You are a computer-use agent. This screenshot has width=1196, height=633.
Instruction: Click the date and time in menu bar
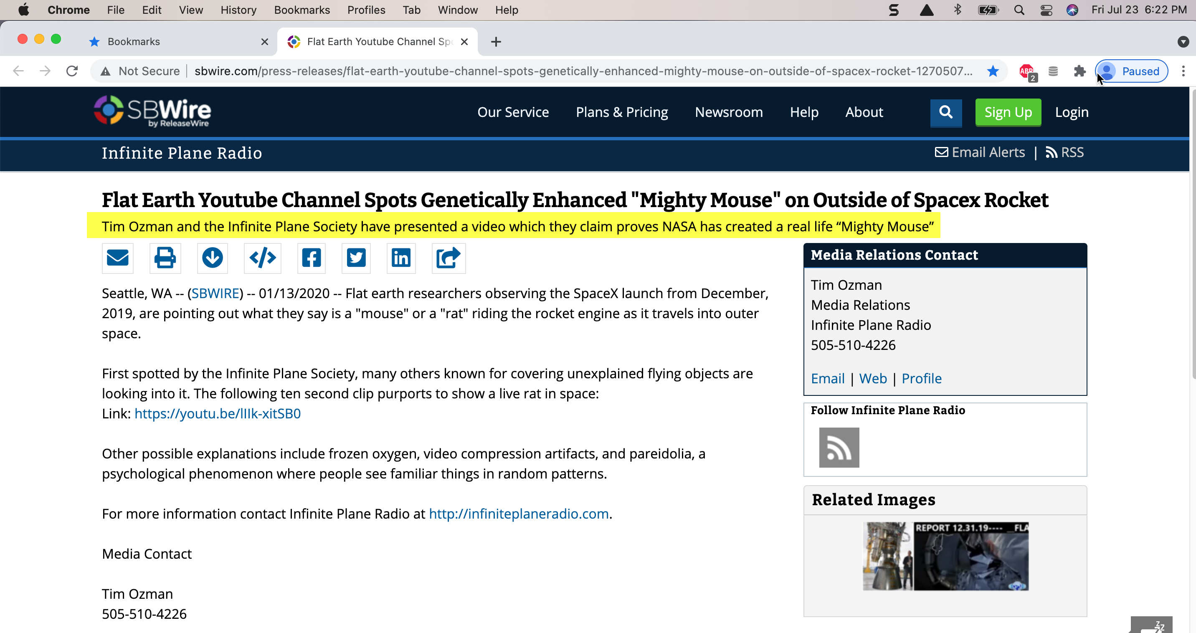(1139, 10)
